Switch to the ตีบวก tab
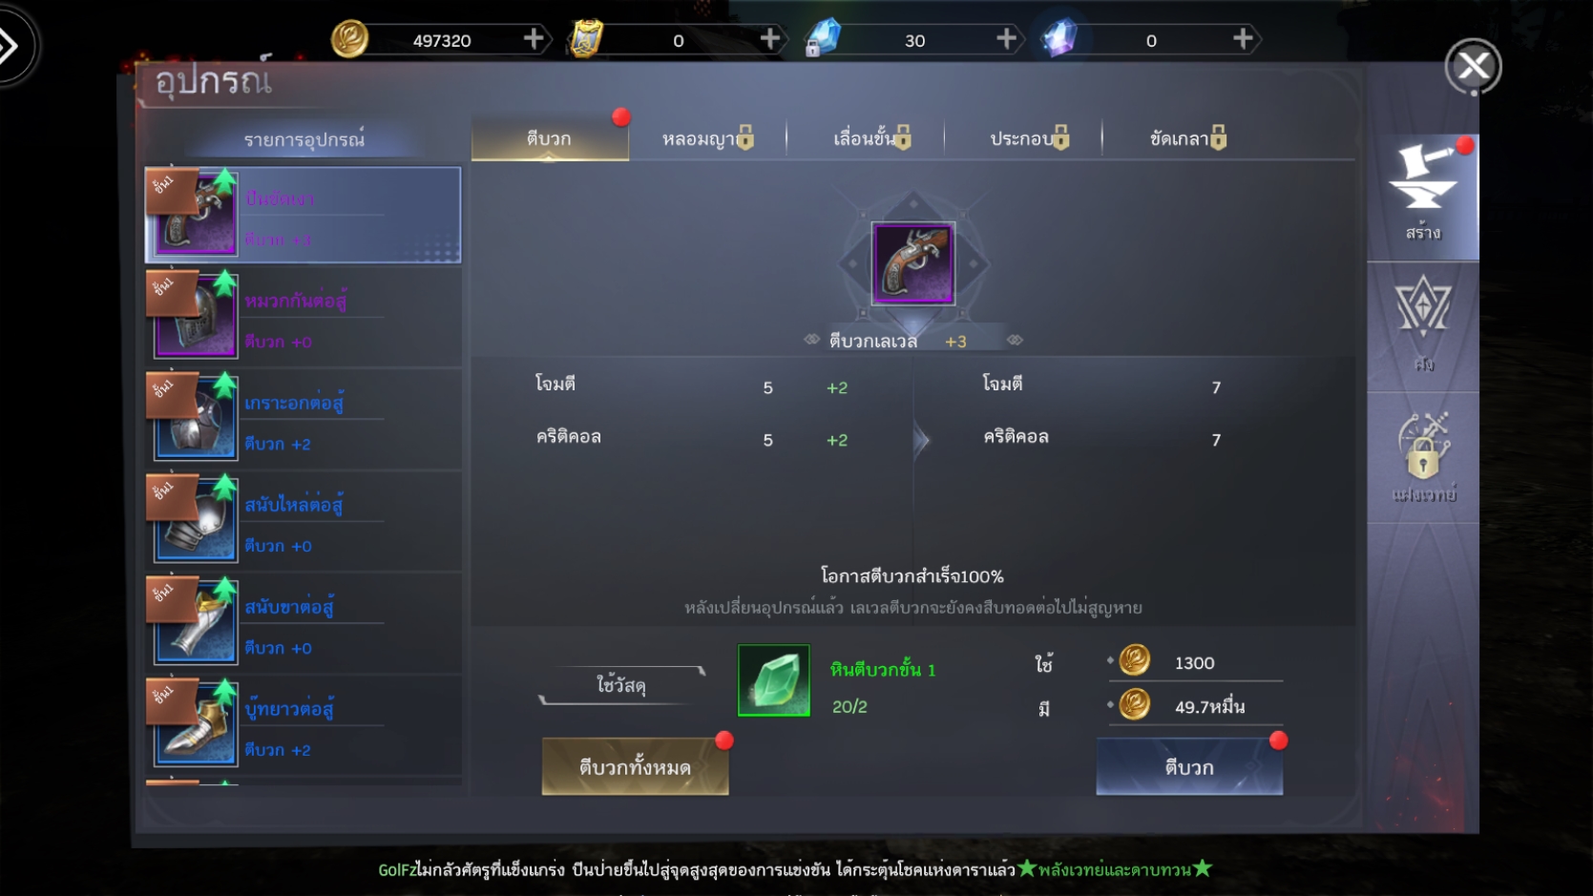 tap(550, 139)
